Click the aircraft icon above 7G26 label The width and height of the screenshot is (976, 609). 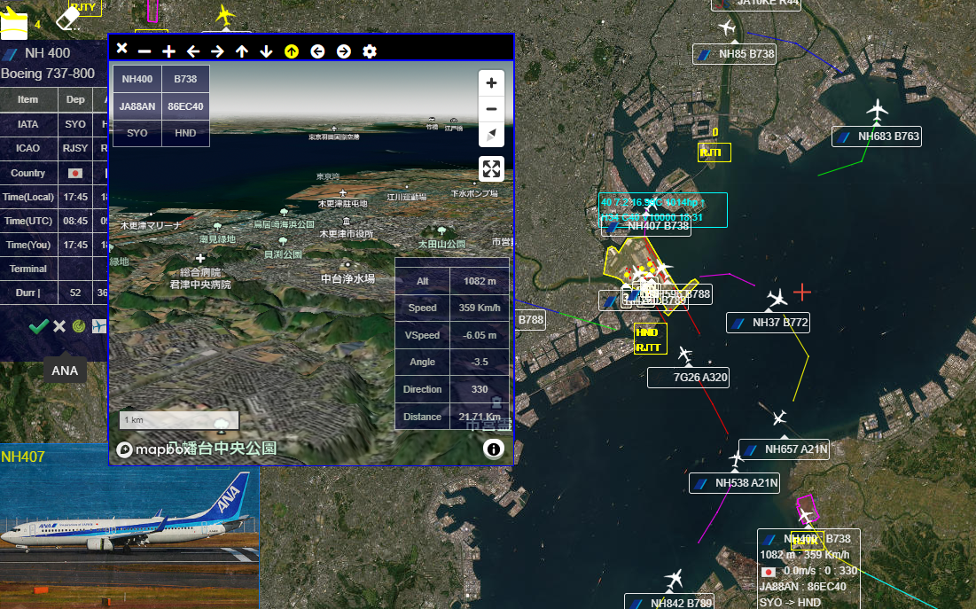click(x=684, y=355)
